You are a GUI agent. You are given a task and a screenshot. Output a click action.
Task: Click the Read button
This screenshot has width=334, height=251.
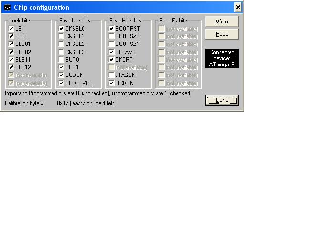(x=221, y=34)
